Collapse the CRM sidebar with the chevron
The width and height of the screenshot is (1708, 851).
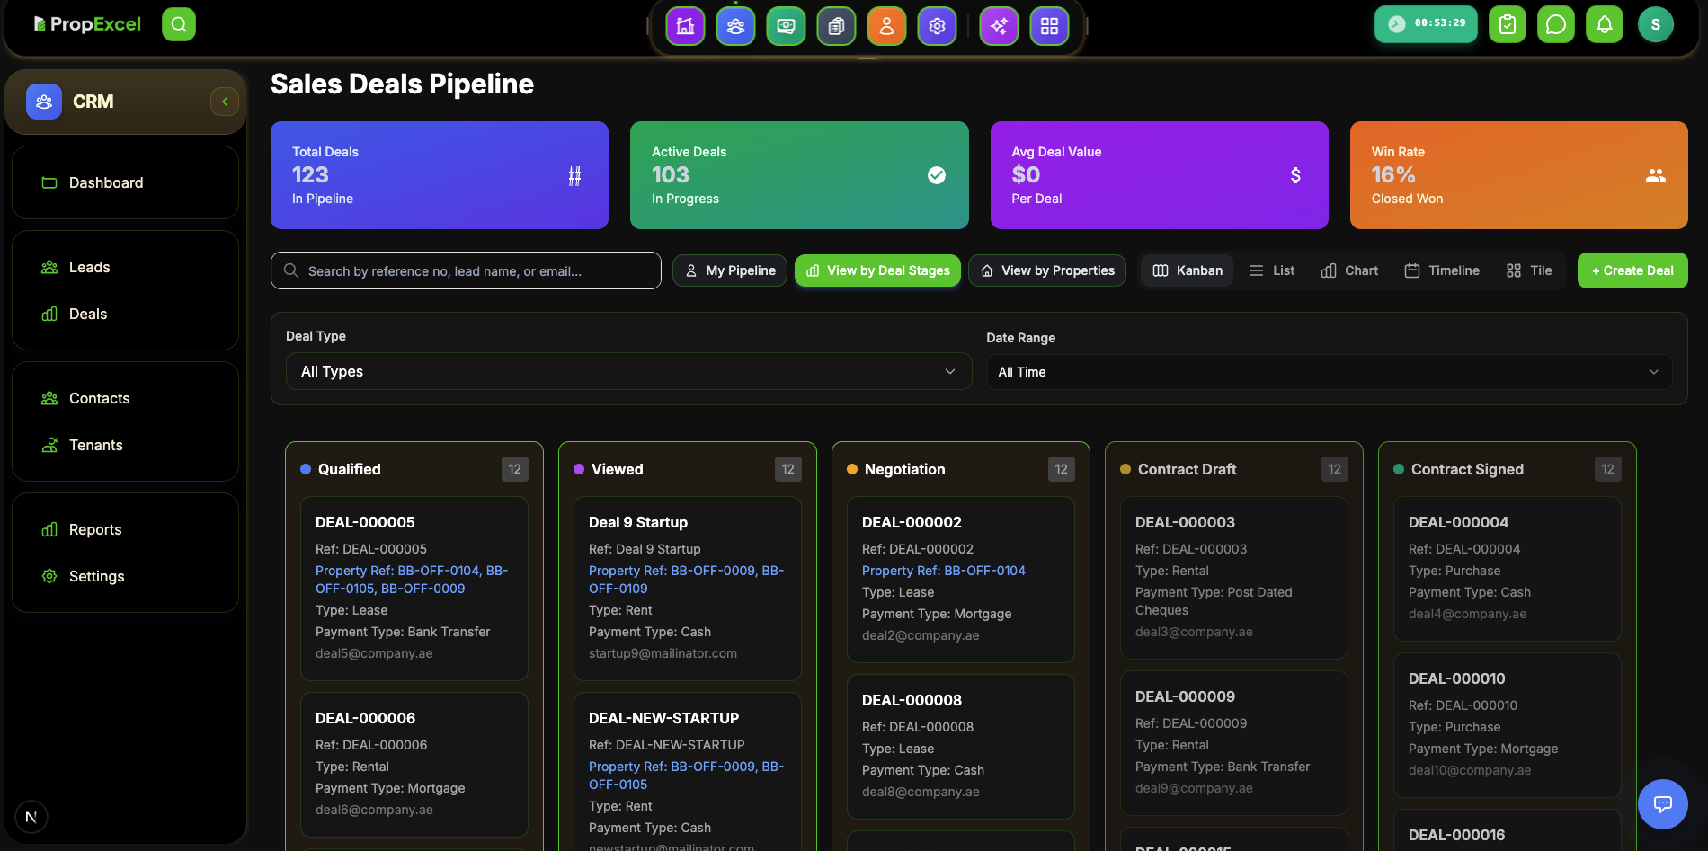(x=224, y=101)
